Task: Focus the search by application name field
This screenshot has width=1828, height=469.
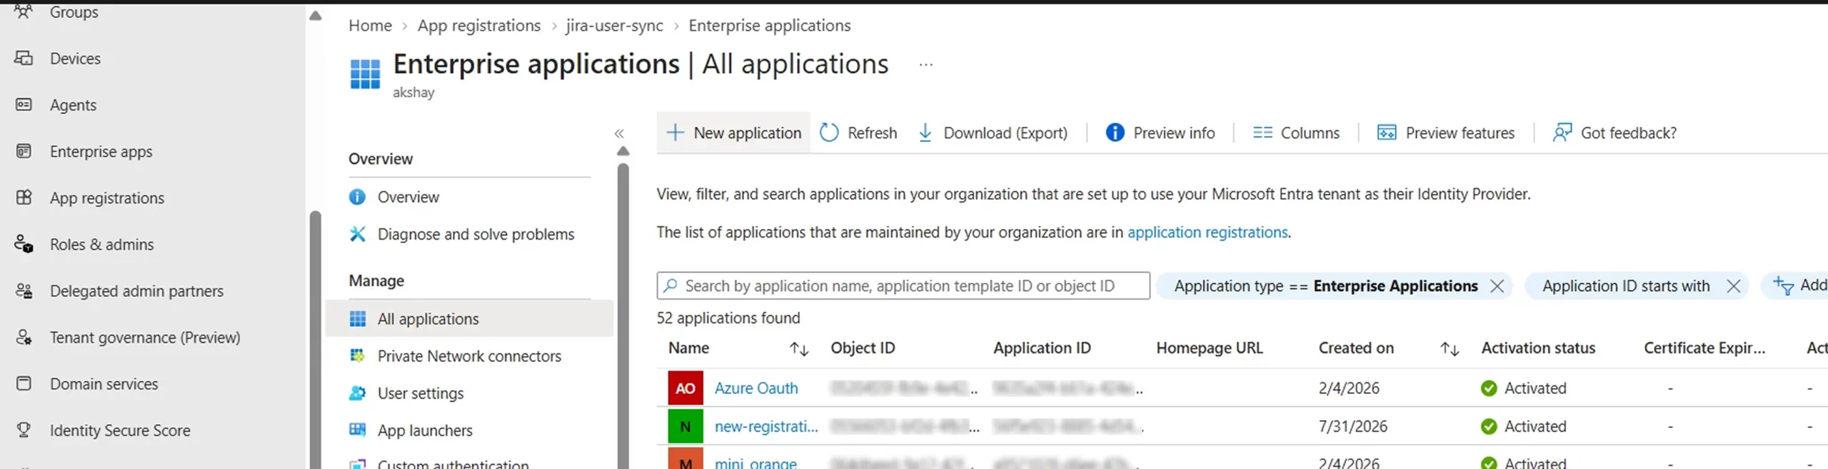Action: (x=903, y=286)
